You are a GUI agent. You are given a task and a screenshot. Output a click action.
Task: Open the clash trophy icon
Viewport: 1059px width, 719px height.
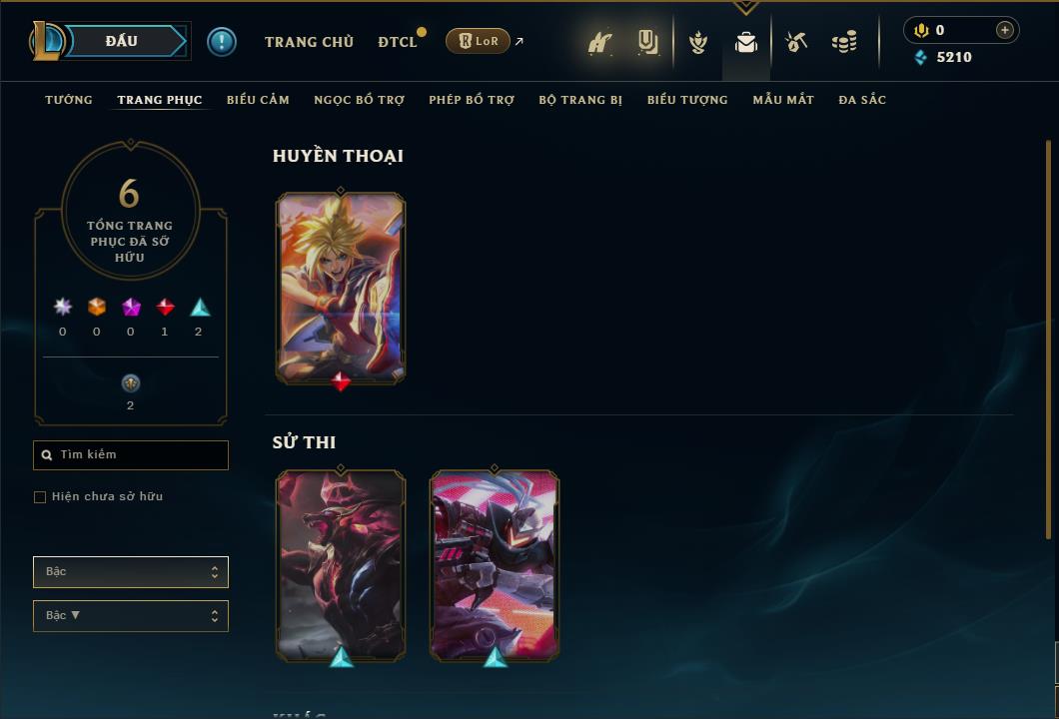[x=697, y=43]
